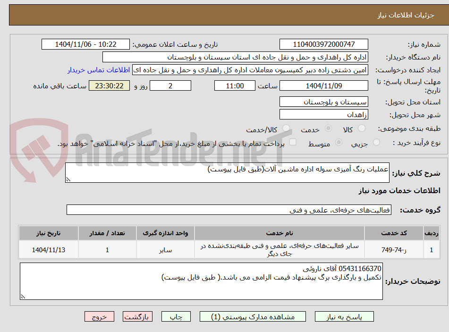This screenshot has width=449, height=332.
Task: Click service code cell ز-74-749
Action: (x=394, y=250)
